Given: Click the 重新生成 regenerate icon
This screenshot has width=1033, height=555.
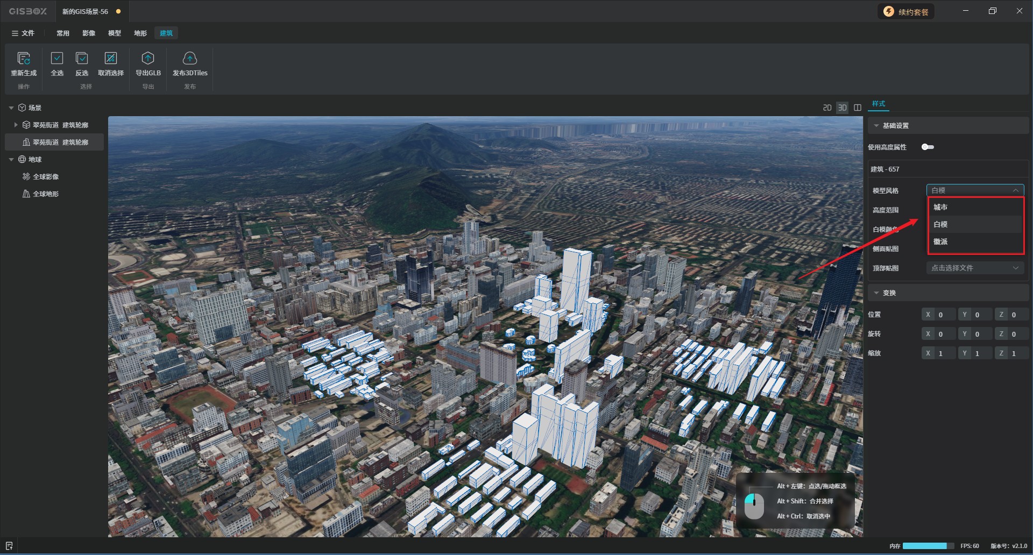Looking at the screenshot, I should point(24,58).
